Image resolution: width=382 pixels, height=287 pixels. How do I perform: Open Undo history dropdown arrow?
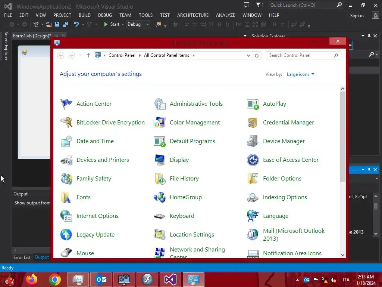click(83, 24)
